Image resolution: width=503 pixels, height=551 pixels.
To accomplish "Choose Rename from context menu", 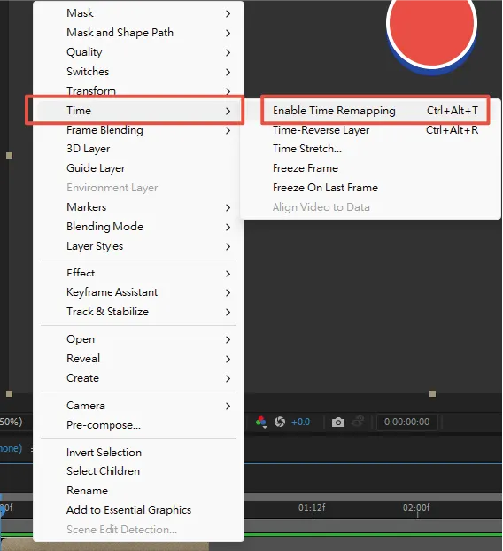I will pos(138,491).
